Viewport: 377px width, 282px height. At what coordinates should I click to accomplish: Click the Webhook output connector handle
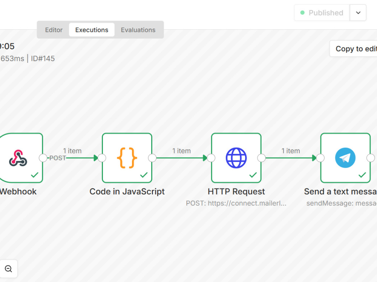pos(43,158)
